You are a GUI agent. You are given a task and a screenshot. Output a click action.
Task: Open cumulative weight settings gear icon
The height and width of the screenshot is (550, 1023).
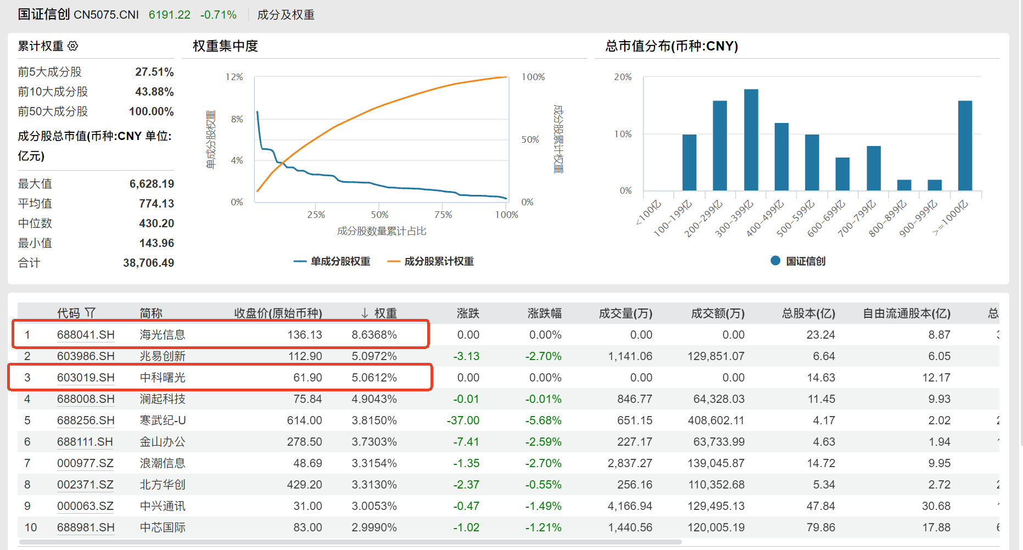tap(73, 46)
